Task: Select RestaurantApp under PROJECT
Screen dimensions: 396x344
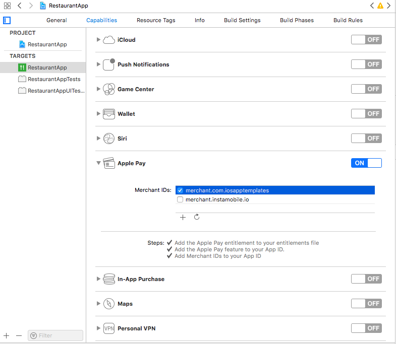Action: [43, 44]
